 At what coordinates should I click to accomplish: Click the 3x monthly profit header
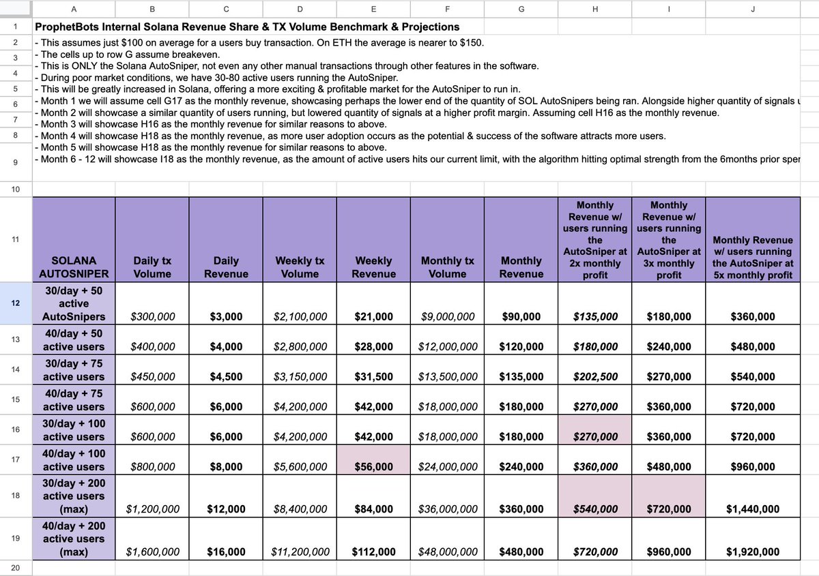click(669, 239)
